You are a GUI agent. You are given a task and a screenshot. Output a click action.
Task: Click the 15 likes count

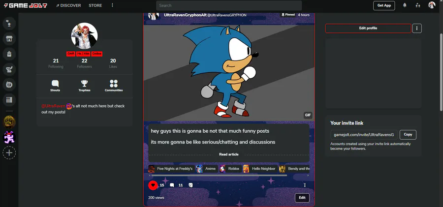pyautogui.click(x=162, y=185)
